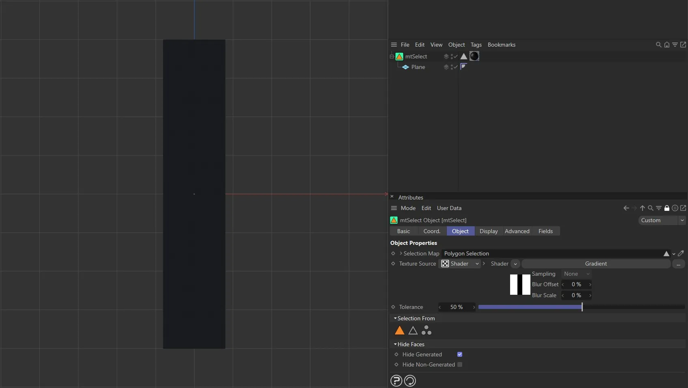Pick selection with the eyedropper icon
Viewport: 688px width, 388px height.
point(682,253)
